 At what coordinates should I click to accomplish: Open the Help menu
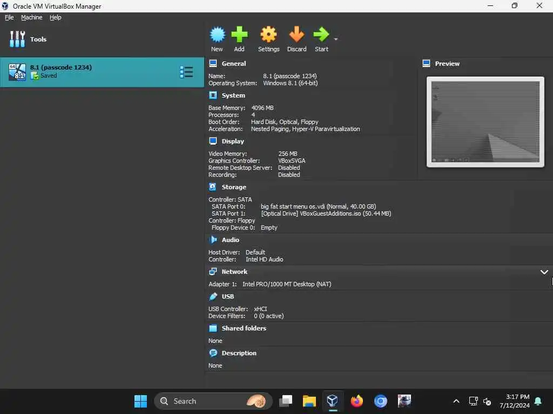56,17
